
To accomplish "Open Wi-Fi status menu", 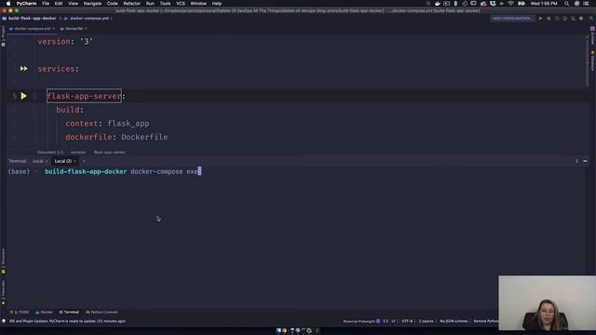I will 511,4.
